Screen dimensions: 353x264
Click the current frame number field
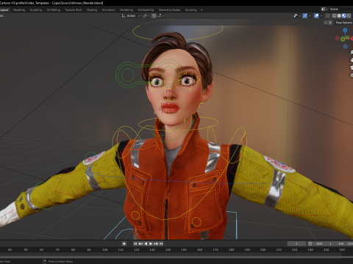pos(296,243)
